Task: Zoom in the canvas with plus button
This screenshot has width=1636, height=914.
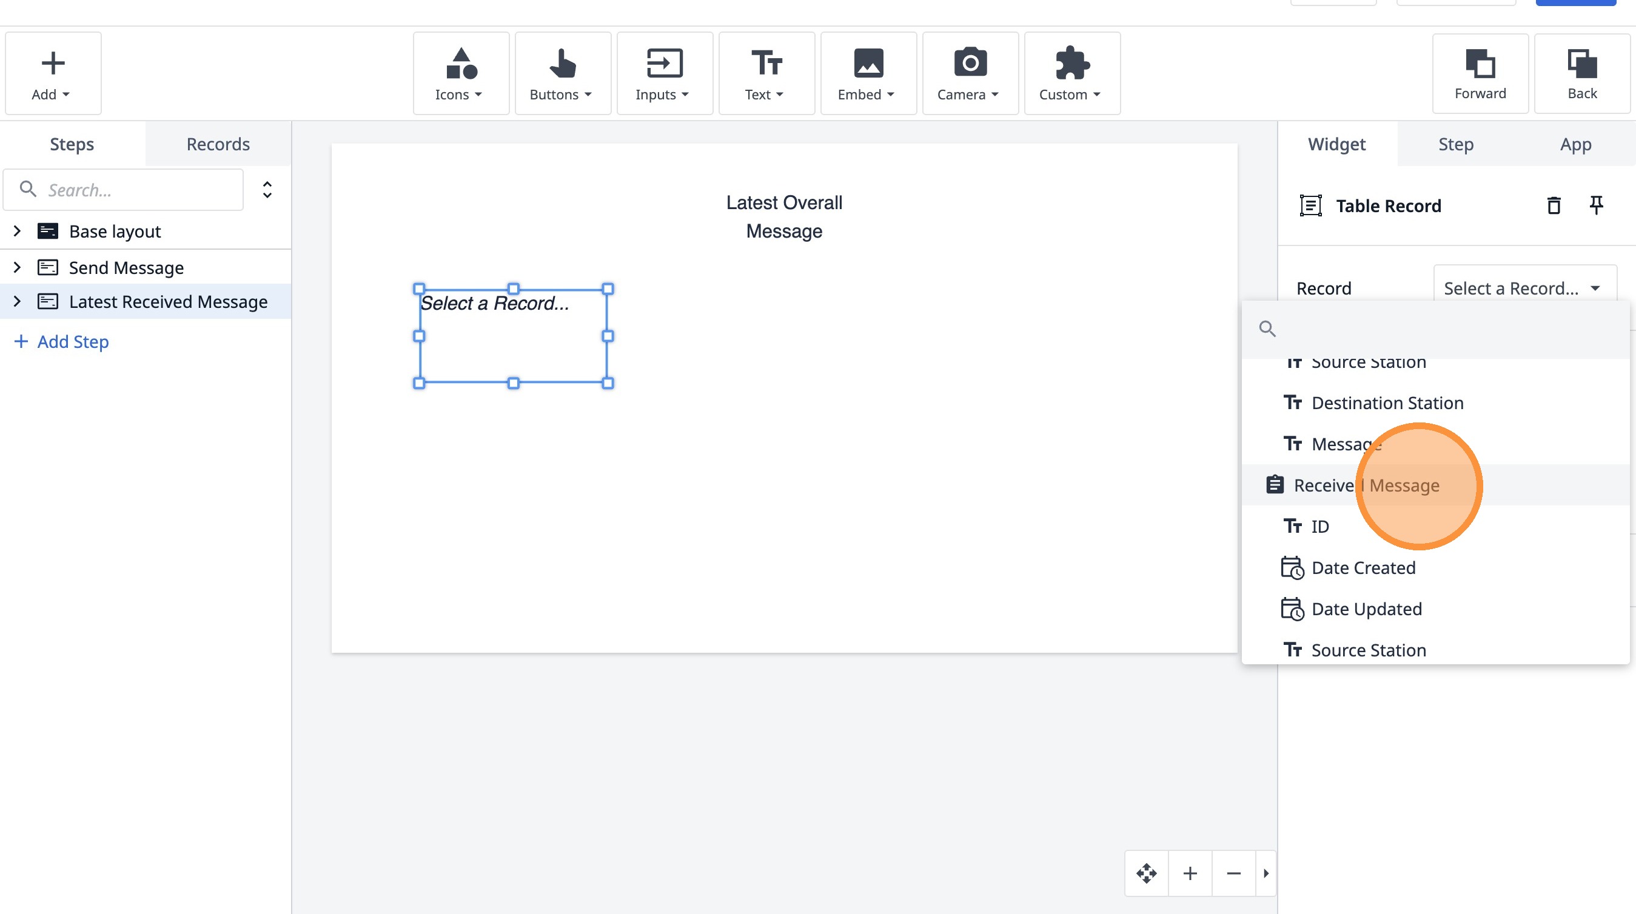Action: point(1190,873)
